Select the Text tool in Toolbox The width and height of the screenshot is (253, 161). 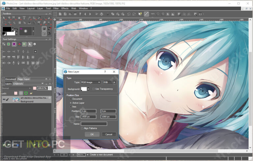(24, 18)
